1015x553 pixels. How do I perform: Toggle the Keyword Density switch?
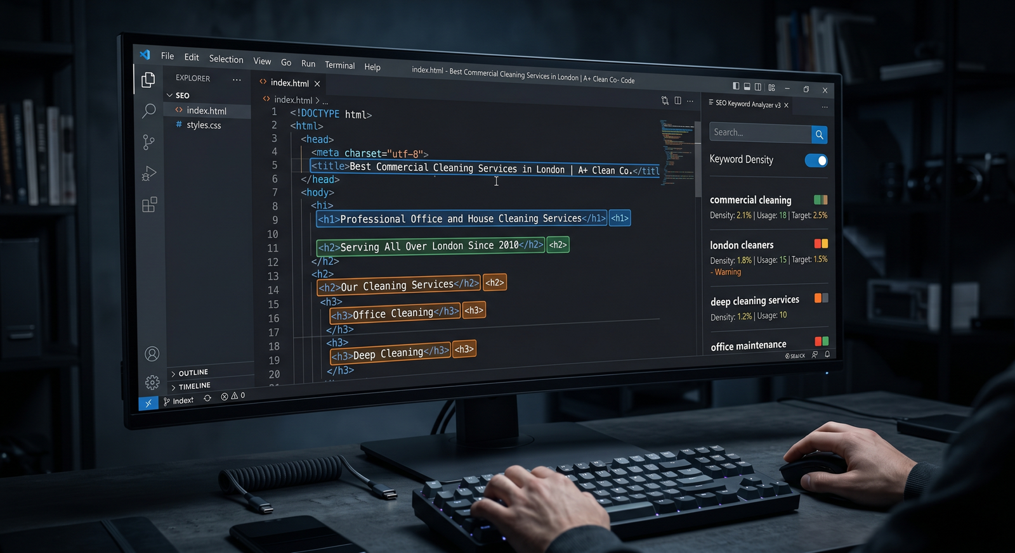pos(816,160)
